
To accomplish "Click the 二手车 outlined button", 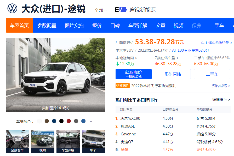I will (212, 74).
